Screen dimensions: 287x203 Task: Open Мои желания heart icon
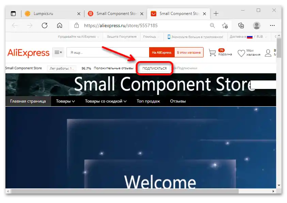(x=241, y=53)
